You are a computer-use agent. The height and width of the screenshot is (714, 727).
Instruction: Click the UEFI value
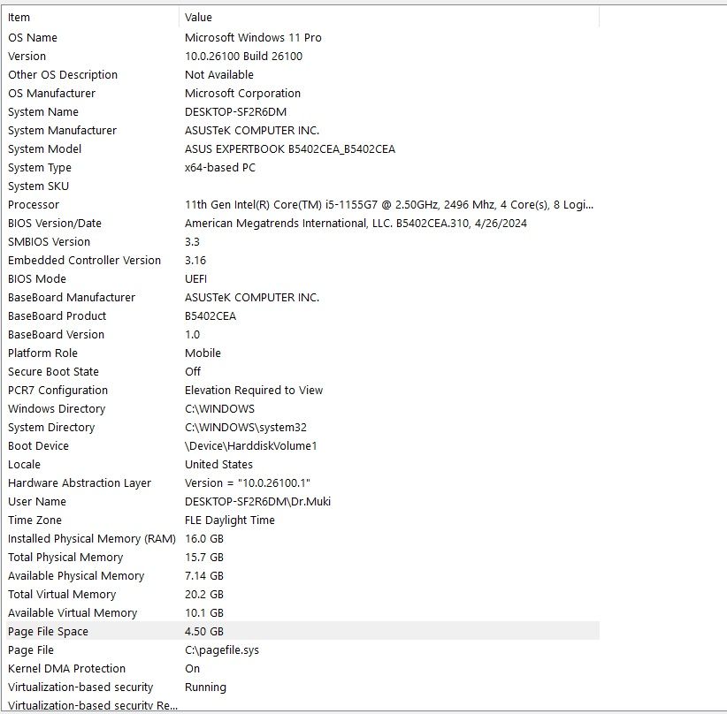coord(195,278)
